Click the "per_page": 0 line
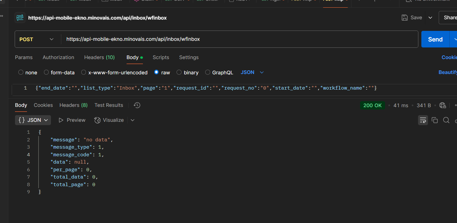Screen dimensions: 457x223 (71, 170)
